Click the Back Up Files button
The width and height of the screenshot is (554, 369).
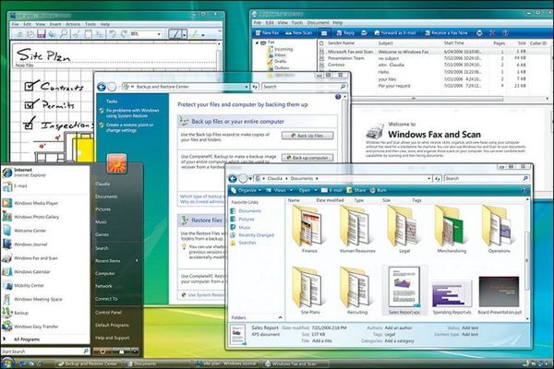(307, 136)
